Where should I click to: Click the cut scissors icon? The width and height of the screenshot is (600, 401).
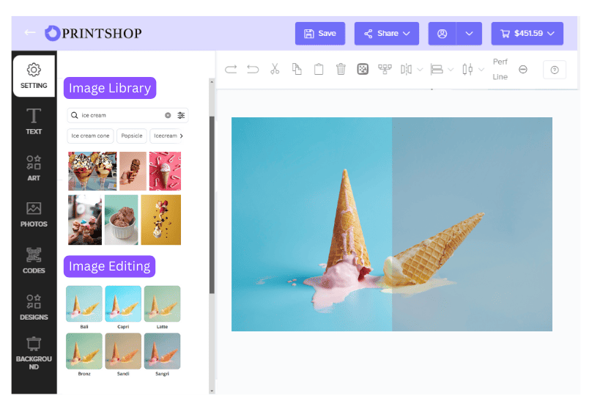(x=275, y=69)
